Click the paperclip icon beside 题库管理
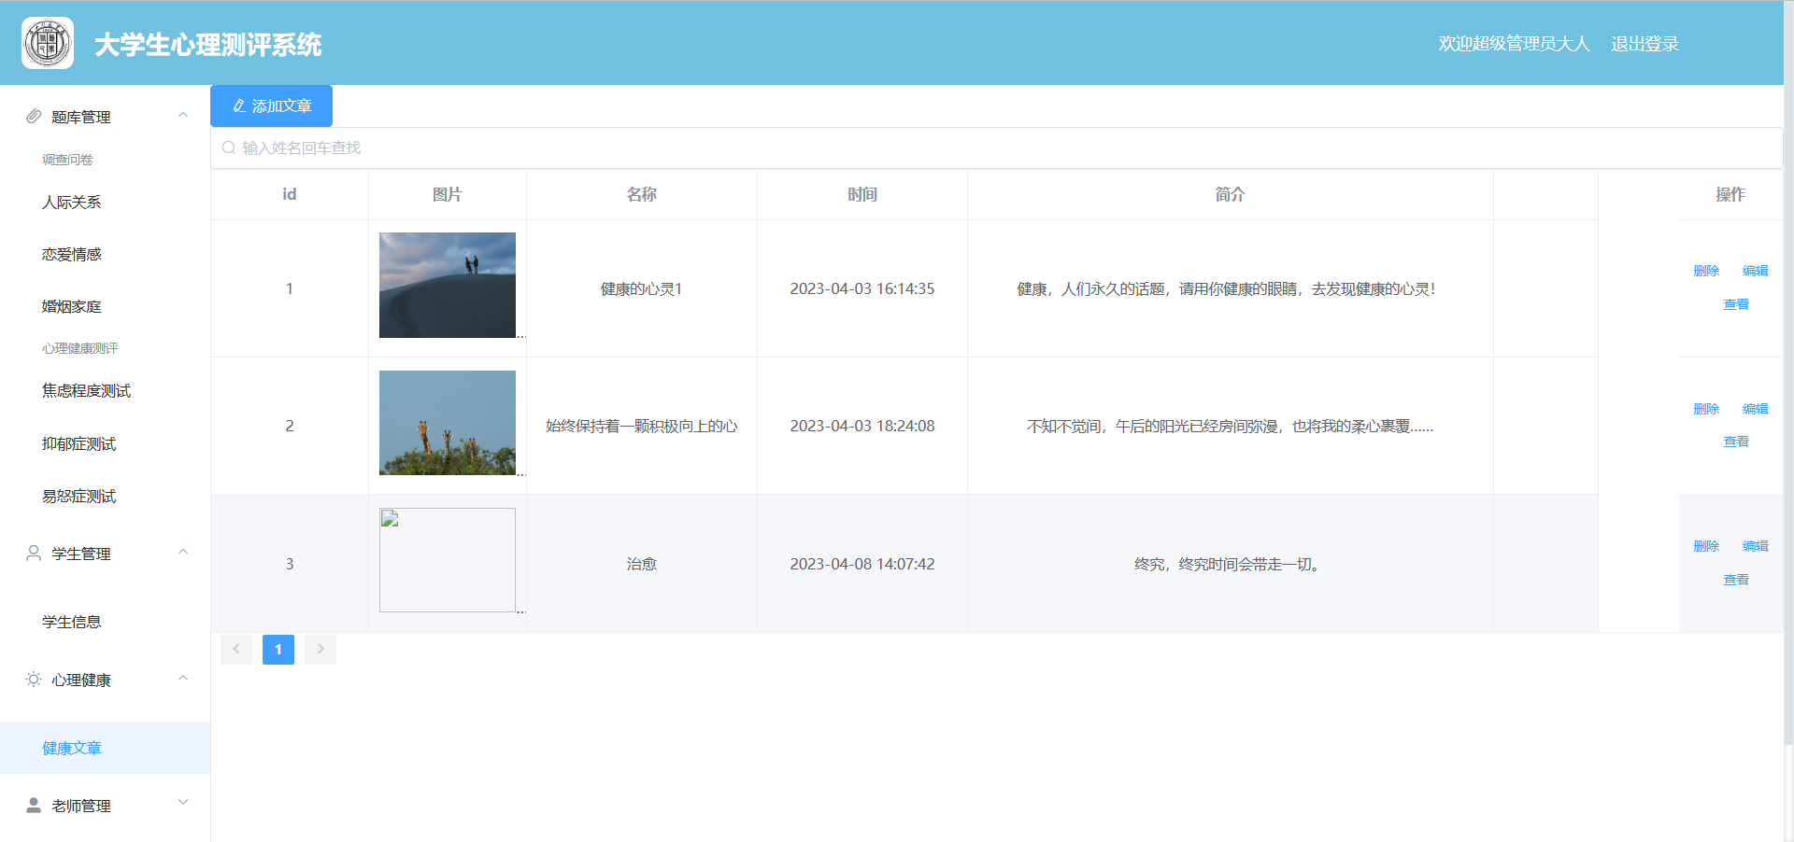1794x842 pixels. coord(34,116)
